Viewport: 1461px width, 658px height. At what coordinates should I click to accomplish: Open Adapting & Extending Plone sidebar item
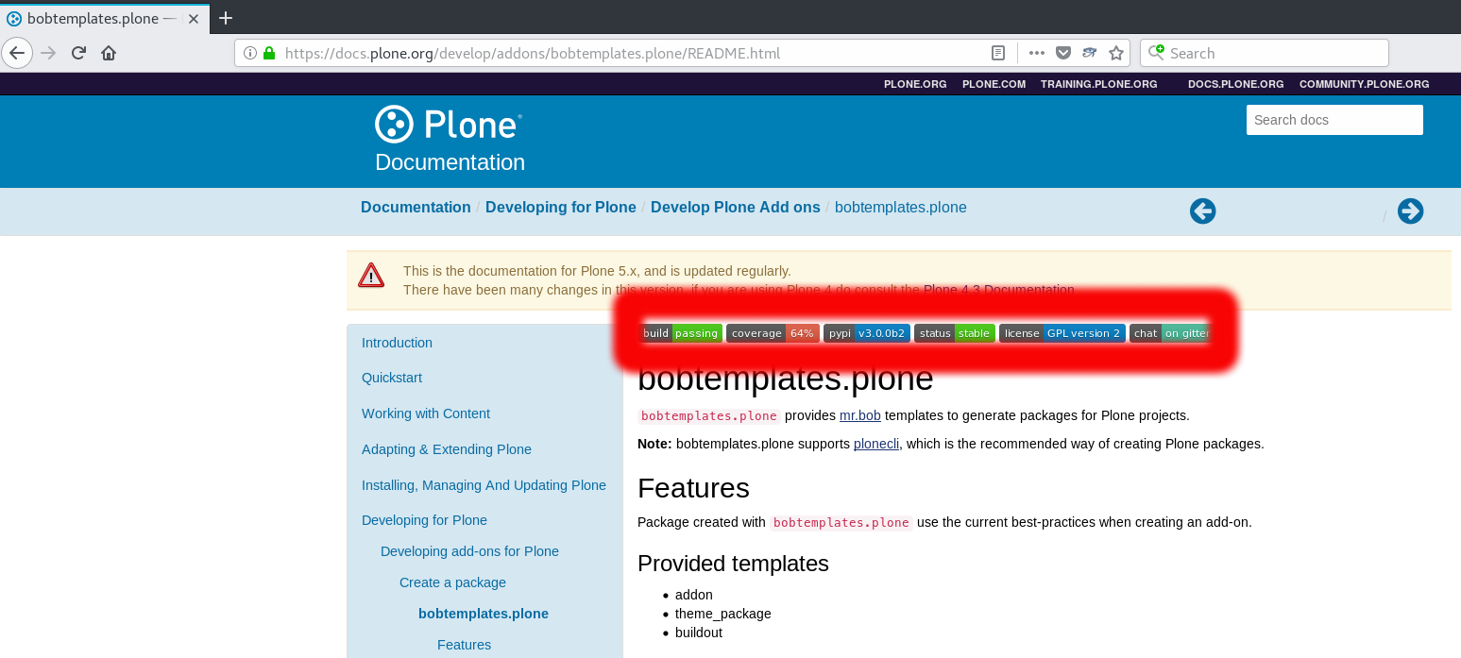[x=447, y=449]
